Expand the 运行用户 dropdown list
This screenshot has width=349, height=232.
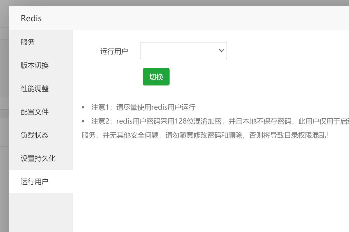point(184,51)
